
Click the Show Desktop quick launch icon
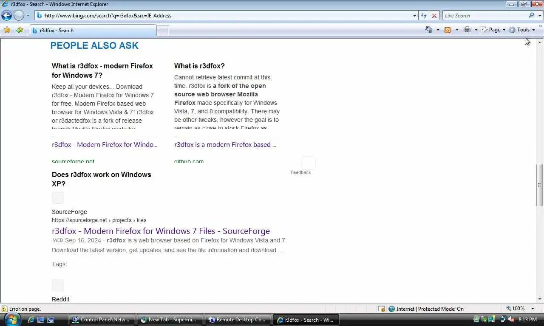pos(41,320)
